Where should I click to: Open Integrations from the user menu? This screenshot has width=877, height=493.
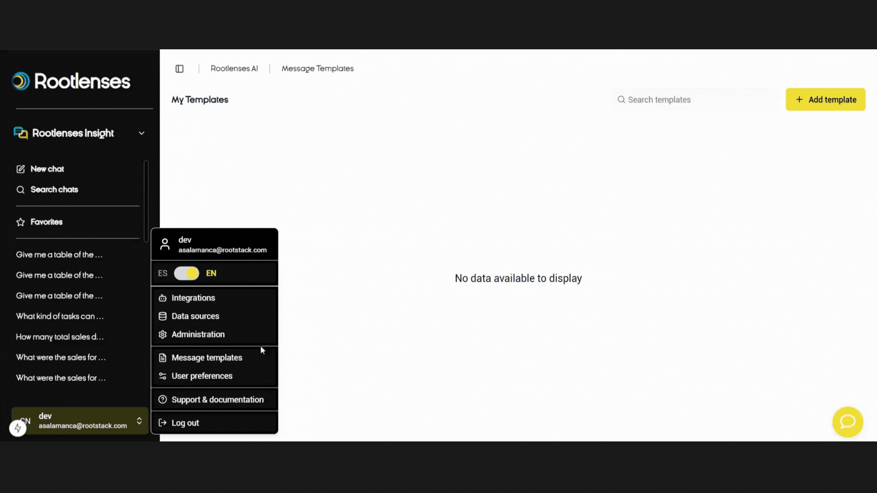click(x=193, y=298)
